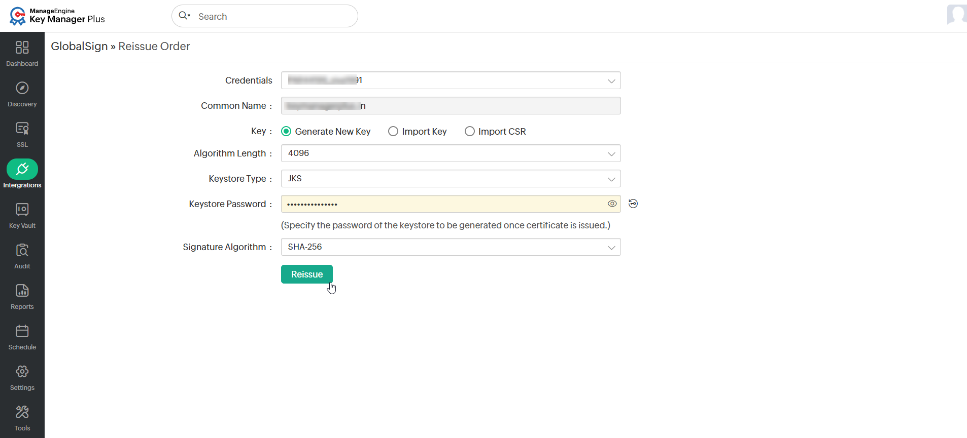Click the Reissue button

(x=307, y=274)
